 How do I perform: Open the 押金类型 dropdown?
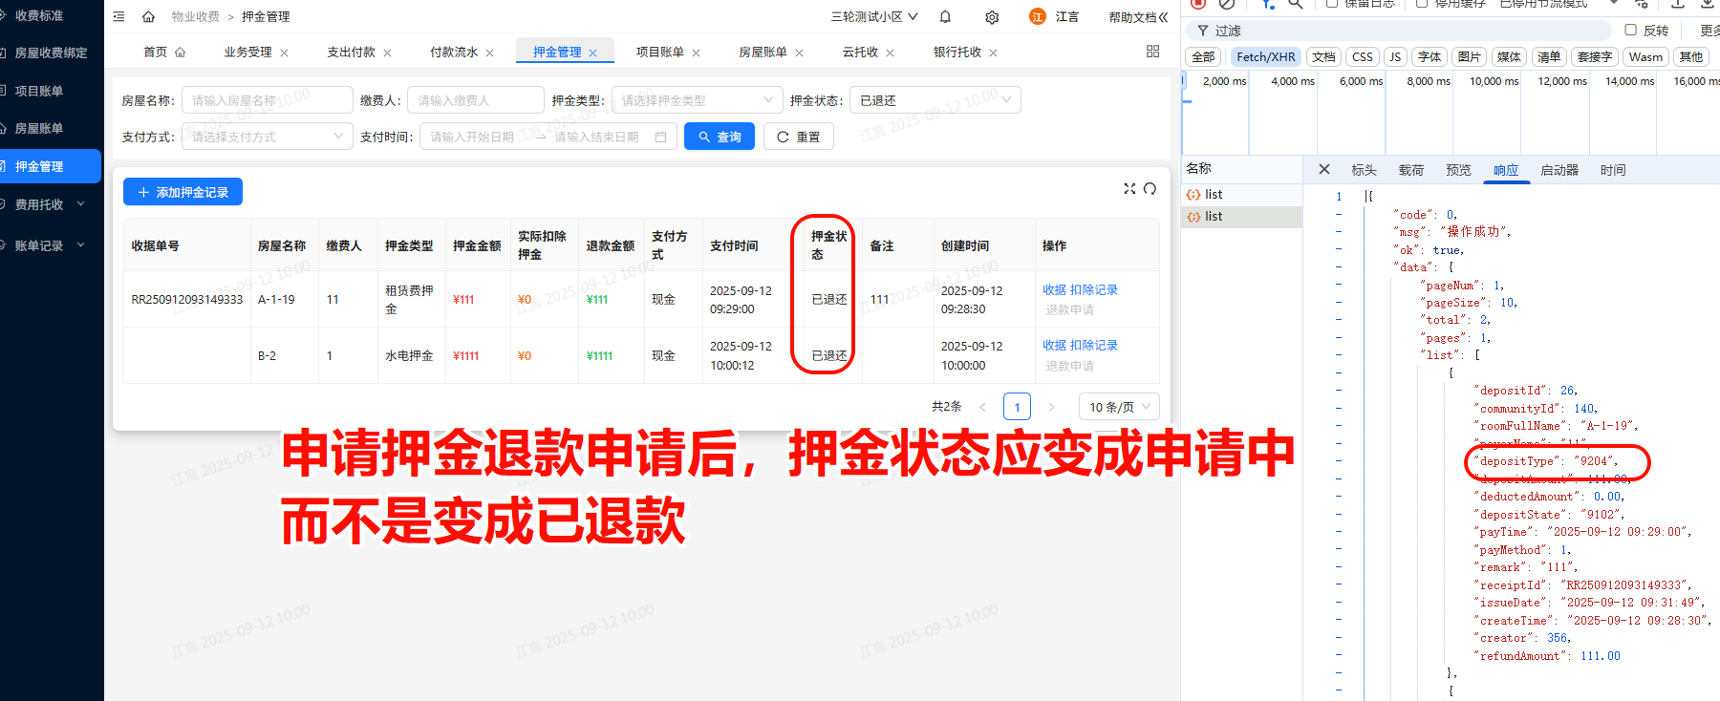(697, 100)
